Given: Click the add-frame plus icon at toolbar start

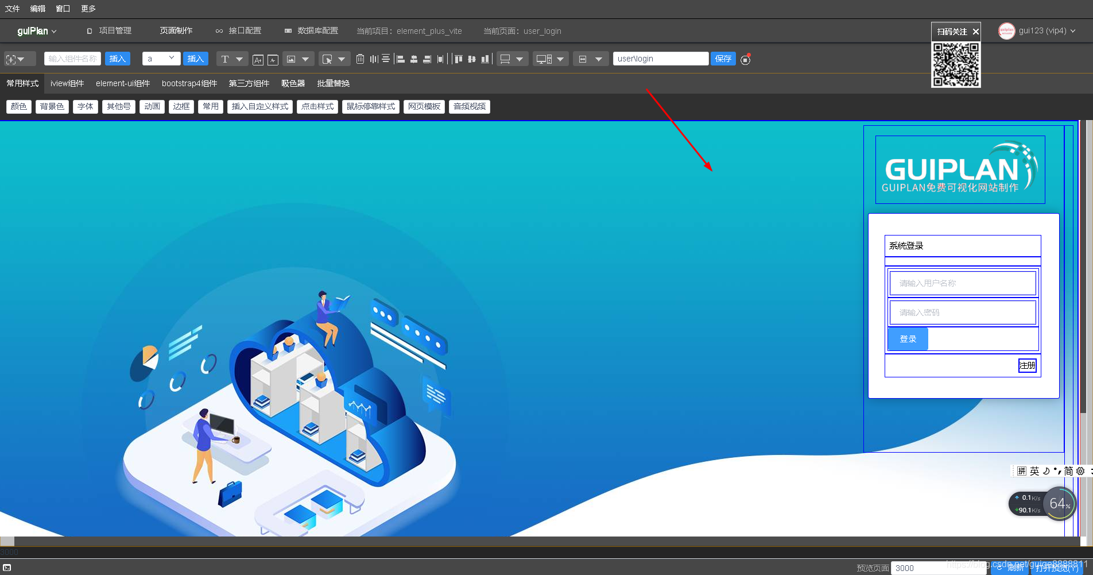Looking at the screenshot, I should (11, 59).
